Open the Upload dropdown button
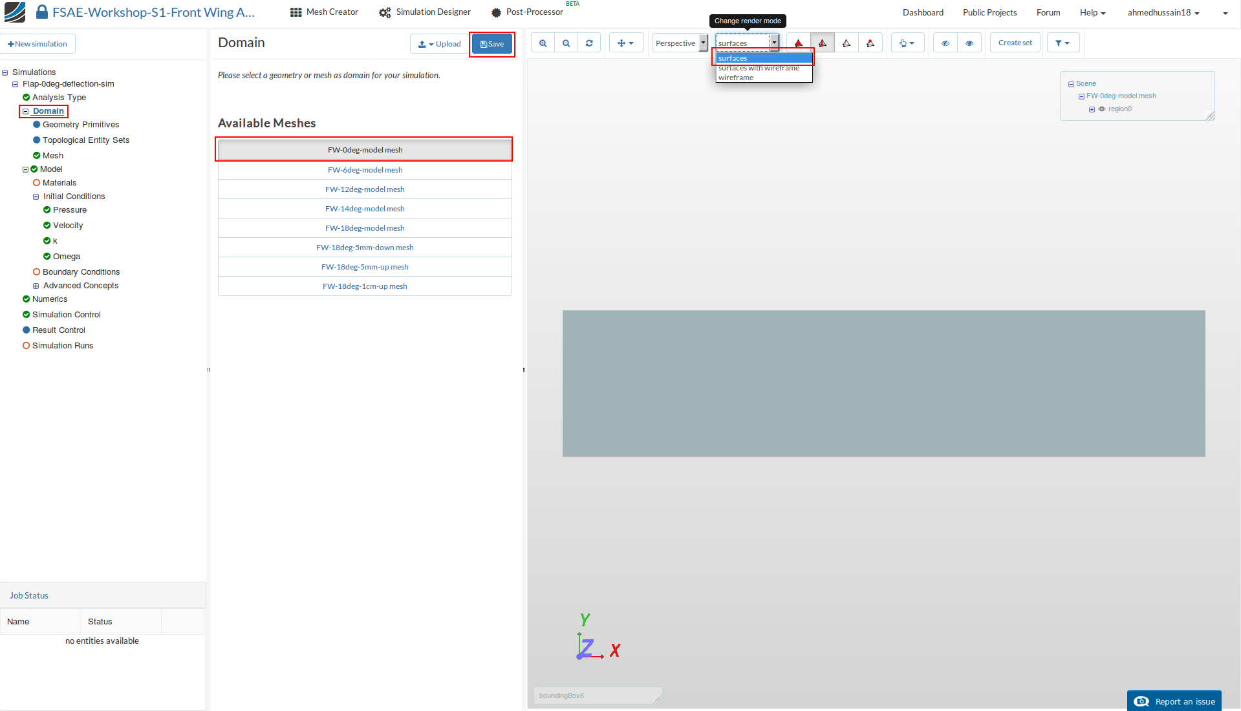 pos(440,44)
